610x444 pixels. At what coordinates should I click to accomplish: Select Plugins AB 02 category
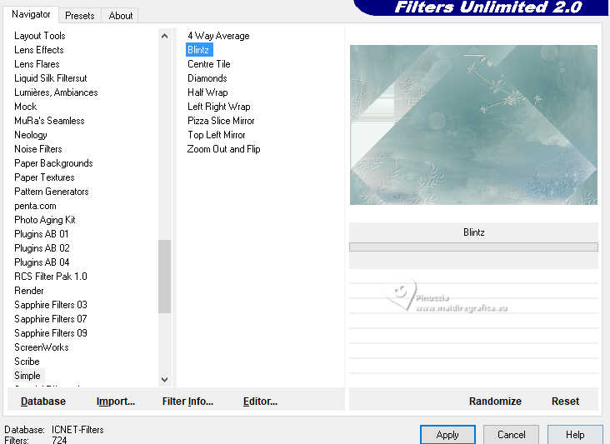click(x=42, y=248)
